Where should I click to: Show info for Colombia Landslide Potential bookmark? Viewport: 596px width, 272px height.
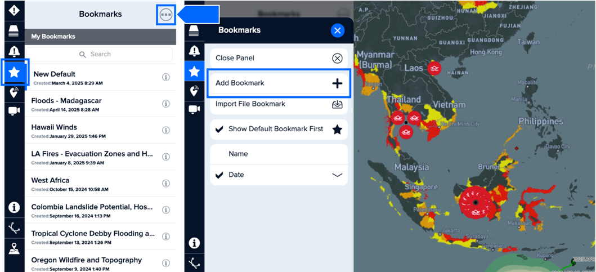(165, 210)
